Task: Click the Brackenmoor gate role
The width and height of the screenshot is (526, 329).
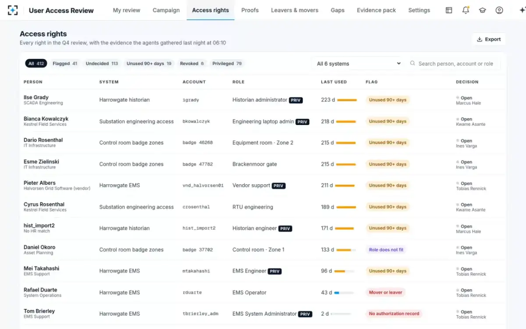Action: click(x=255, y=164)
